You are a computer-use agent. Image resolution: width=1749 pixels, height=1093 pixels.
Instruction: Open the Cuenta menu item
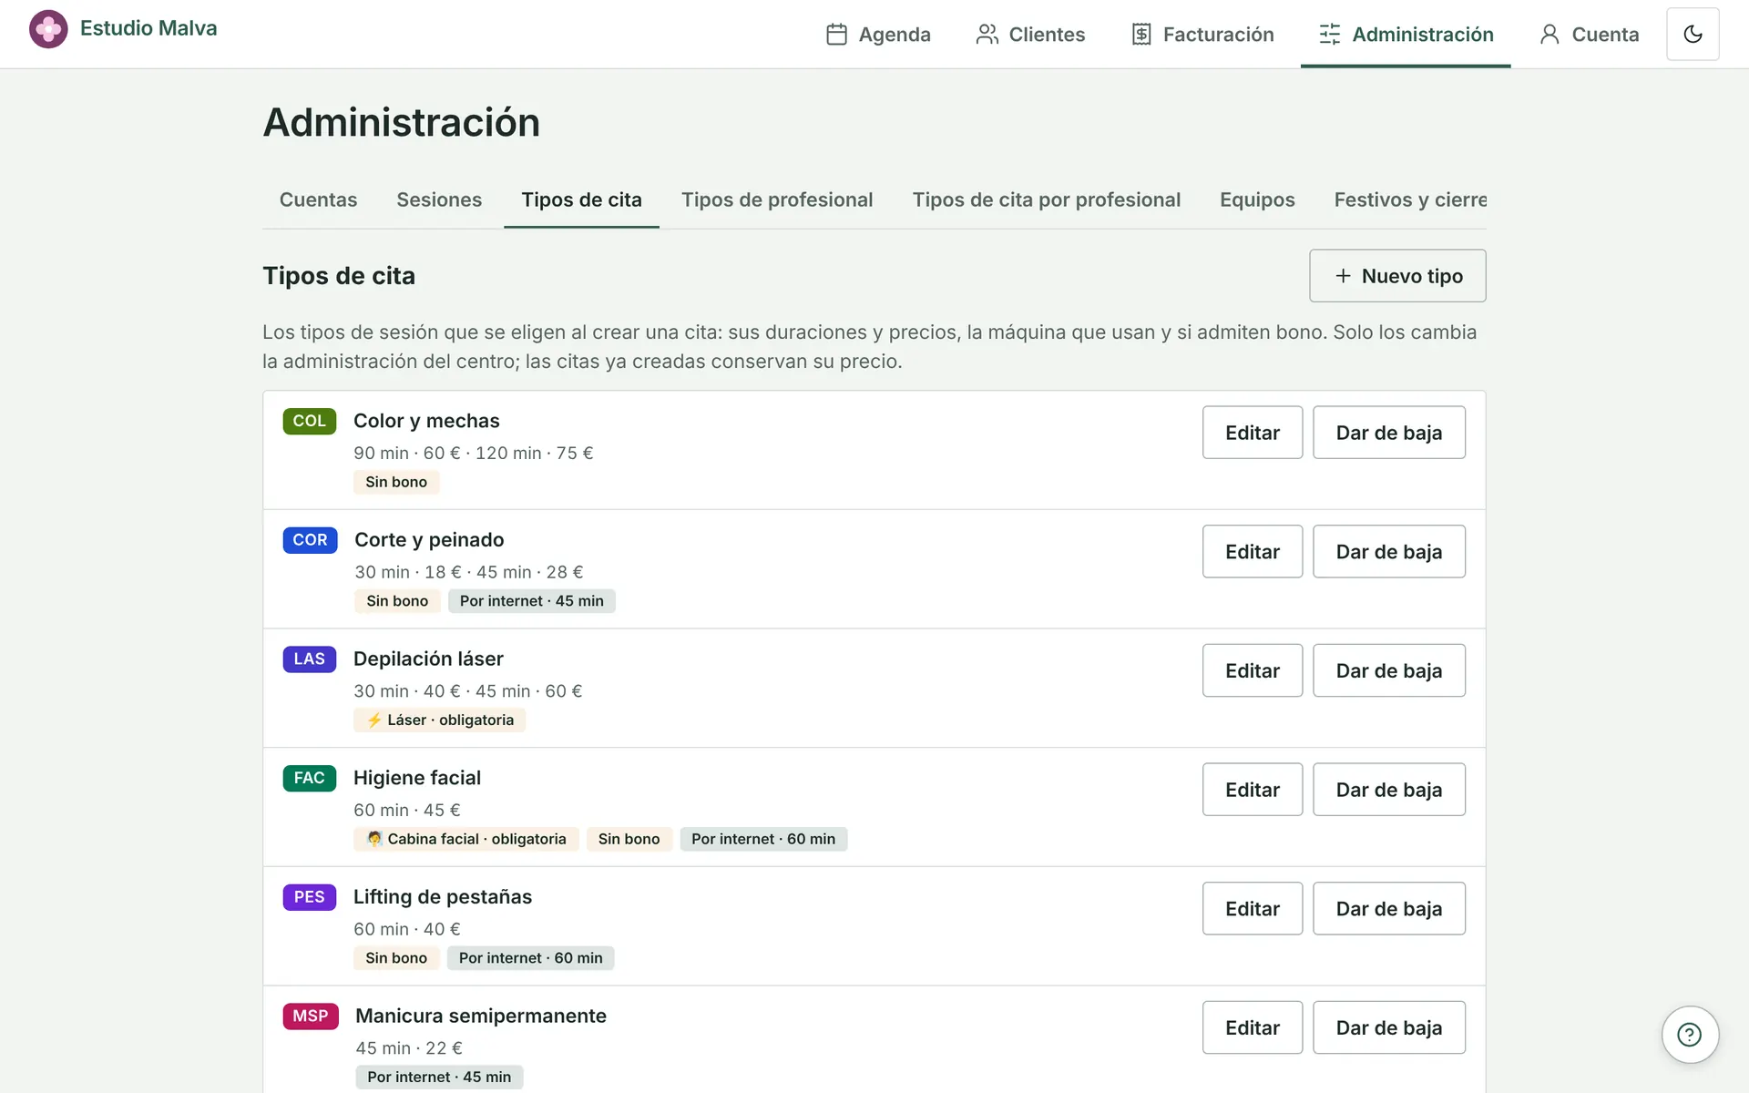point(1589,35)
